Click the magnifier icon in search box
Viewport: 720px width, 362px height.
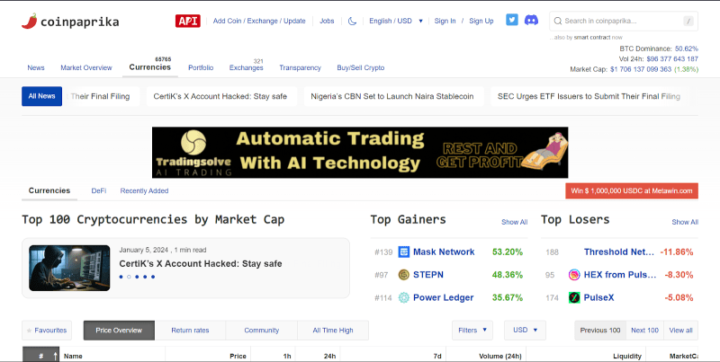(x=558, y=21)
